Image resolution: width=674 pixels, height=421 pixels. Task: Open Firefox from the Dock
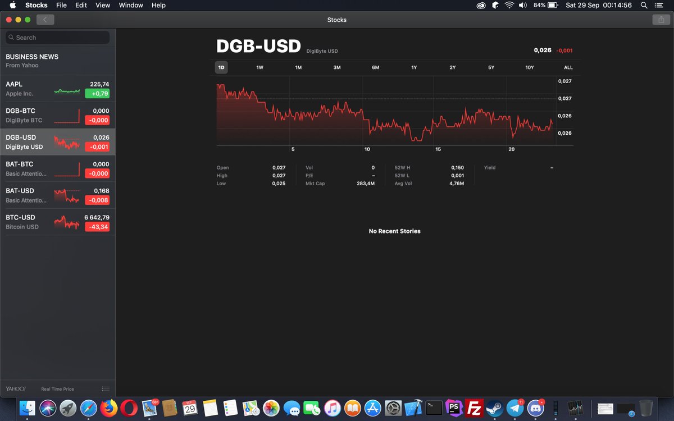tap(109, 408)
